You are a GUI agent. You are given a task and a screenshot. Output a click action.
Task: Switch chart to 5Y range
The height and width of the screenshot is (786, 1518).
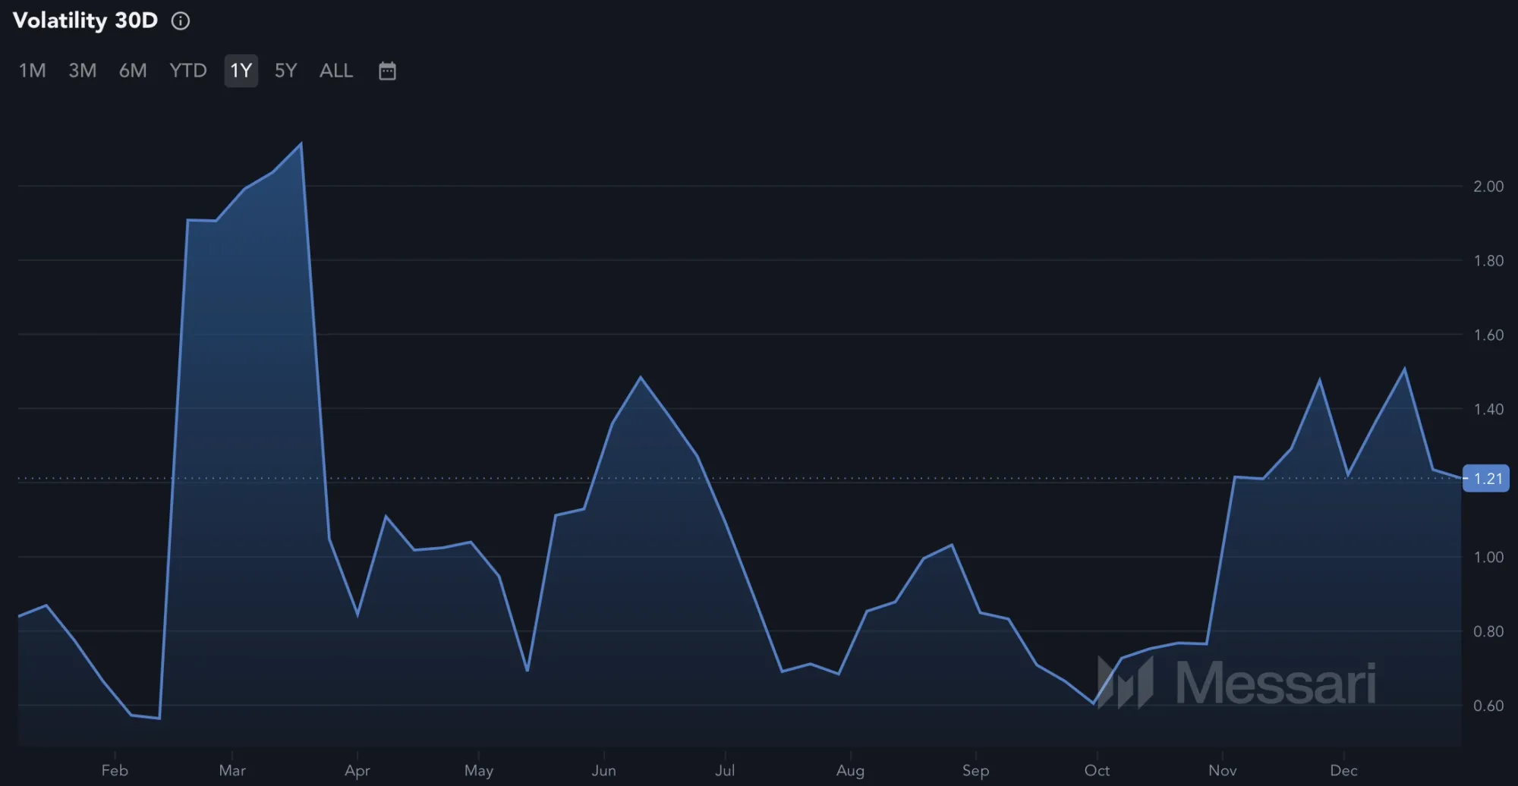[x=285, y=71]
